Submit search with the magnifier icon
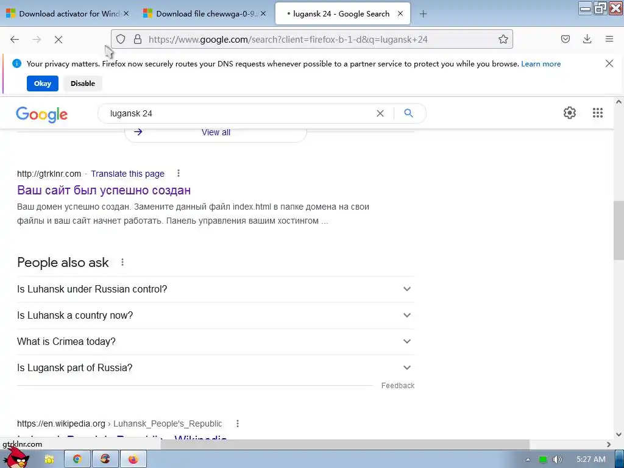The height and width of the screenshot is (468, 624). pyautogui.click(x=409, y=113)
